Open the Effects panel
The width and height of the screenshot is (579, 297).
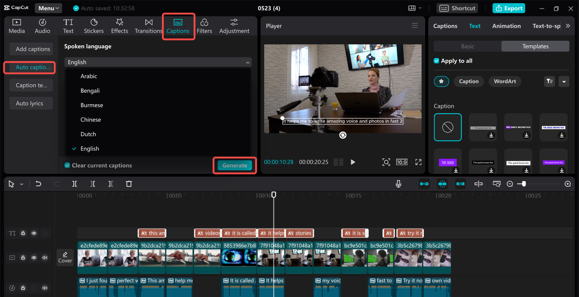(x=119, y=26)
